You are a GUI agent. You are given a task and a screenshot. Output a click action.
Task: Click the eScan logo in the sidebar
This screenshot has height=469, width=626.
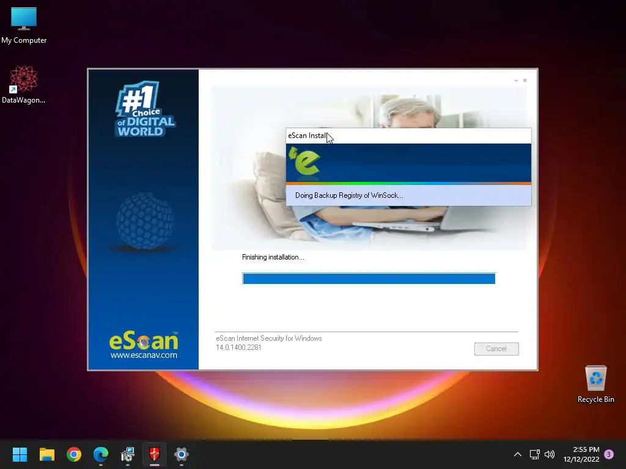pyautogui.click(x=144, y=341)
